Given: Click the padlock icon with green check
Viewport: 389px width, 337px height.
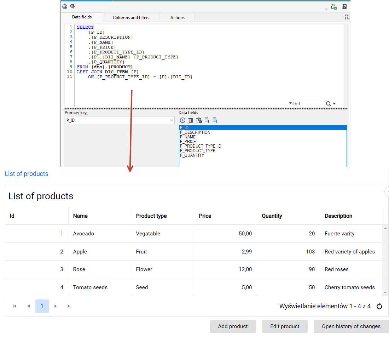Looking at the screenshot, I should [x=334, y=7].
